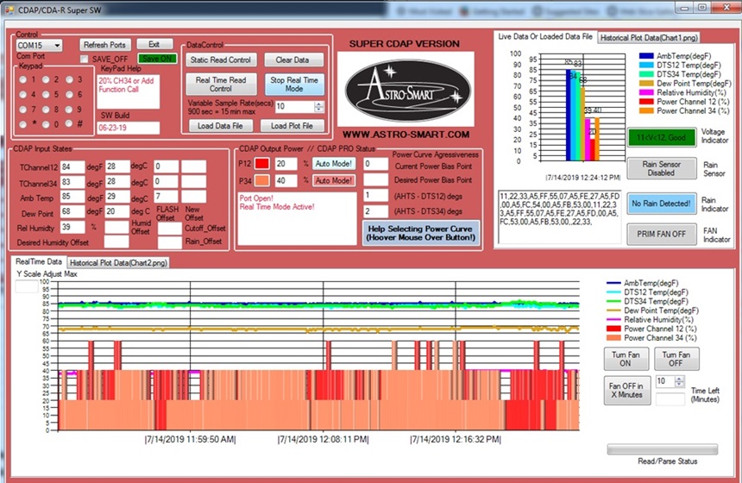Viewport: 742px width, 483px height.
Task: Open the RealTime Data tab
Action: pos(39,261)
